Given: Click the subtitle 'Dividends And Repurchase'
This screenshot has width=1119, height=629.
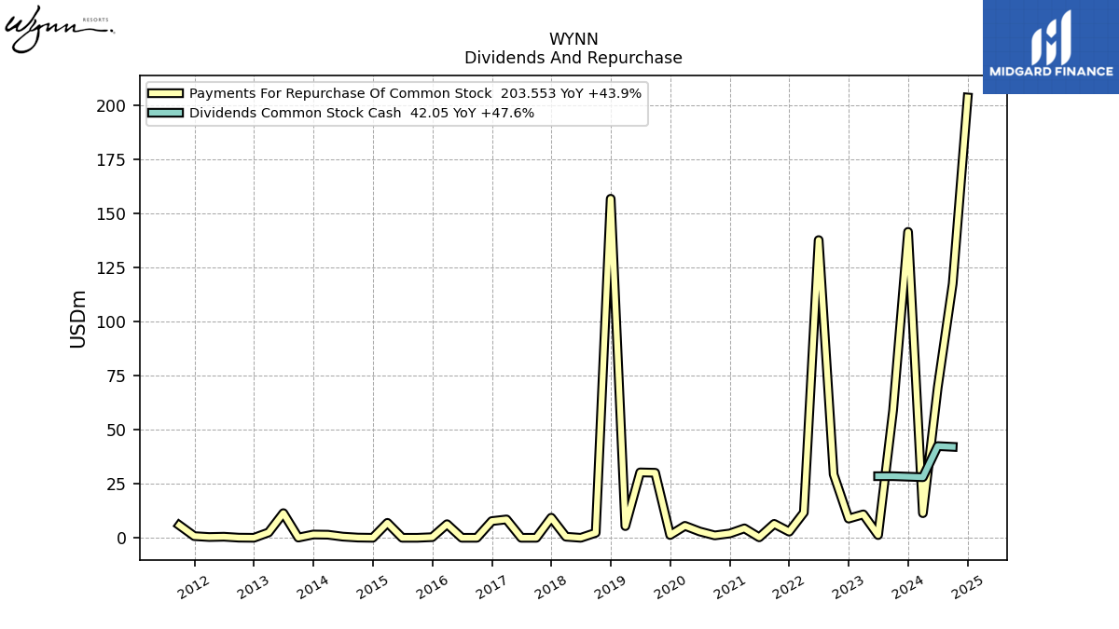Looking at the screenshot, I should point(573,58).
